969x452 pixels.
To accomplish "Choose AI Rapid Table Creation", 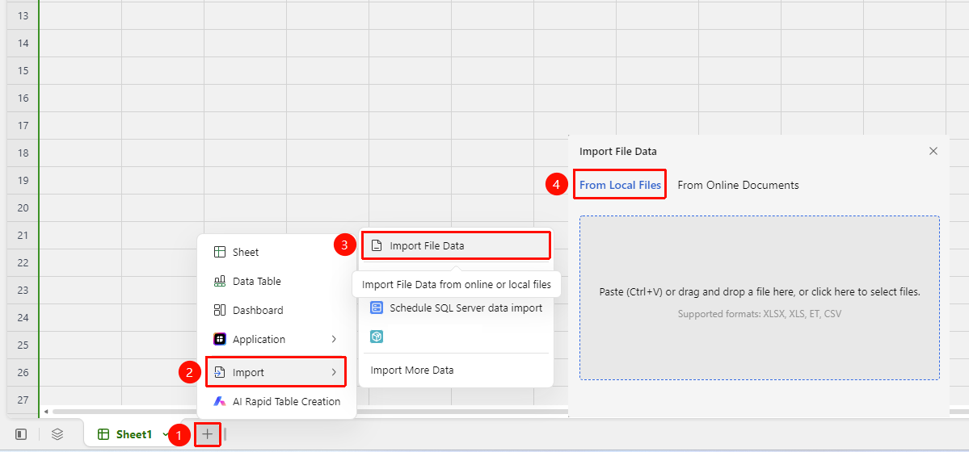I will point(277,401).
